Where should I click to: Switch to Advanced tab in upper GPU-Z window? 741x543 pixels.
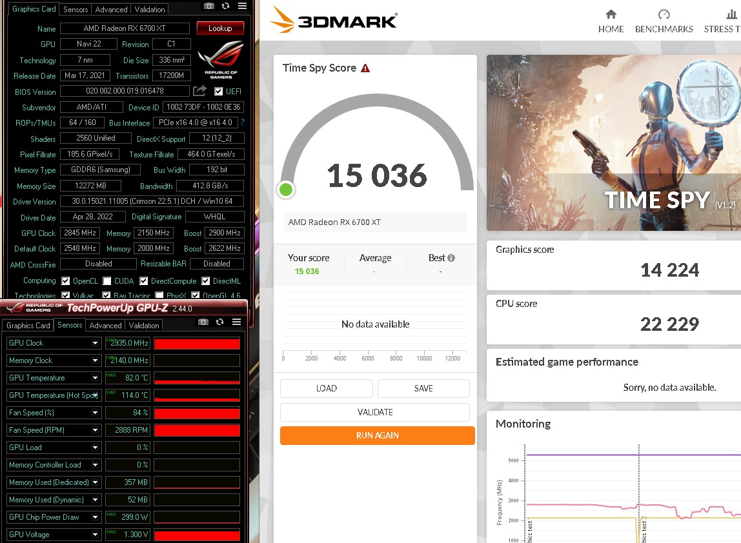[112, 10]
